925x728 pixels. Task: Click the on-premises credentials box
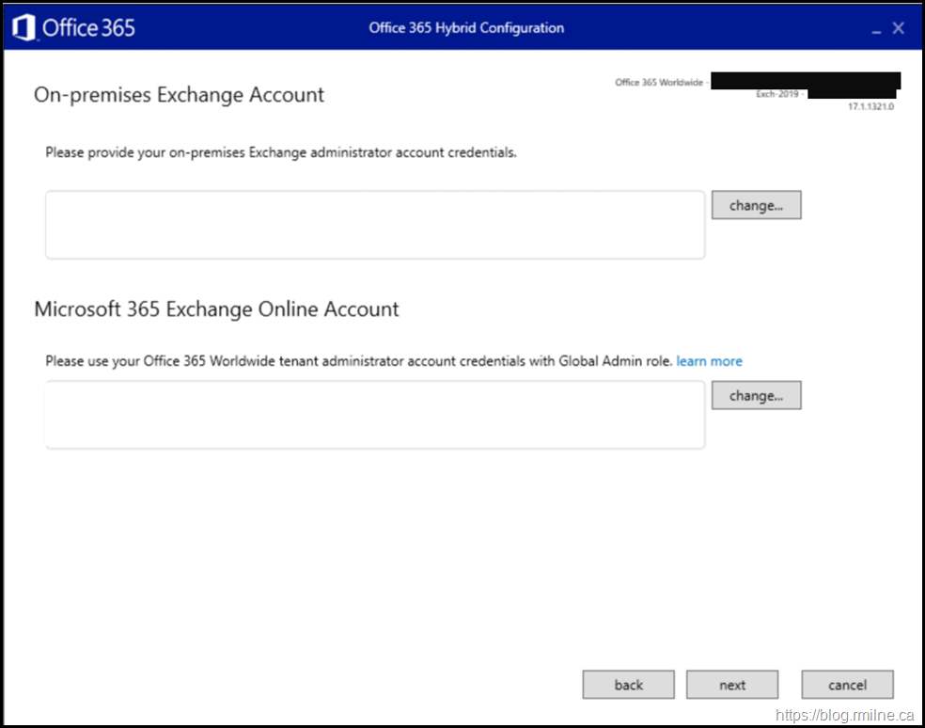click(x=374, y=225)
